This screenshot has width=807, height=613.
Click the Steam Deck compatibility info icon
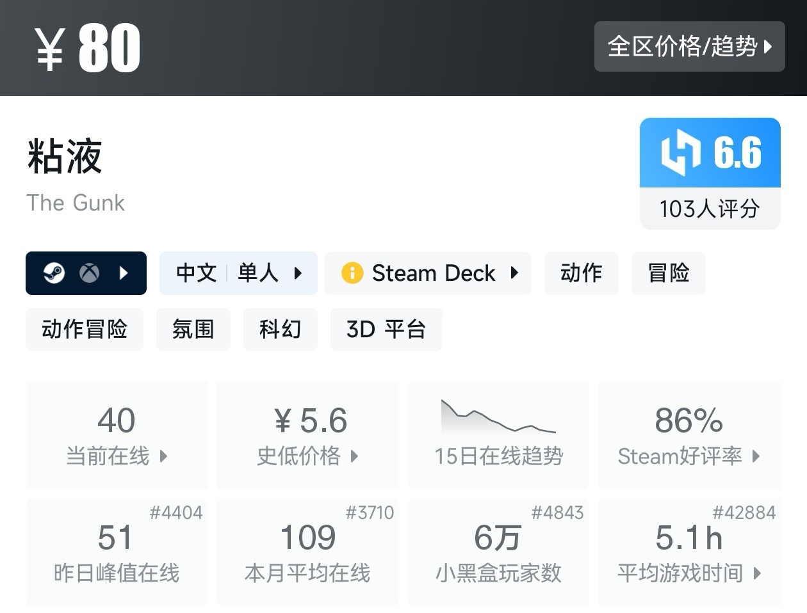pyautogui.click(x=352, y=273)
